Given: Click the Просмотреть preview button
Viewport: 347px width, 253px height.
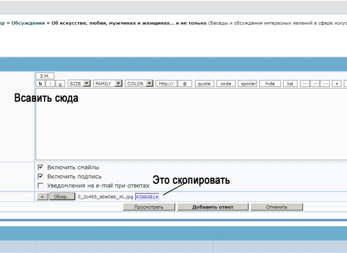Looking at the screenshot, I should (149, 207).
